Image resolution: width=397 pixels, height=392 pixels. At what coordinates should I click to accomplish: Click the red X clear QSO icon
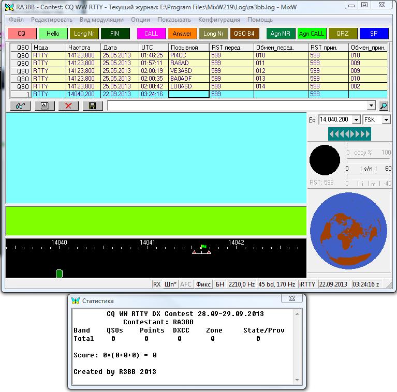[x=68, y=105]
